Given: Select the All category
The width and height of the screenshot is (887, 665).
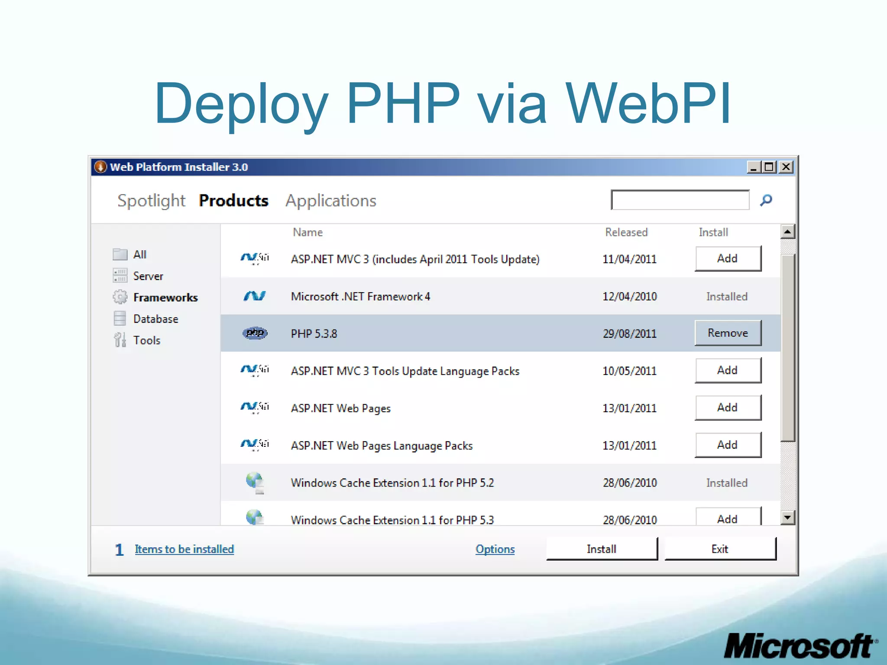Looking at the screenshot, I should 140,254.
